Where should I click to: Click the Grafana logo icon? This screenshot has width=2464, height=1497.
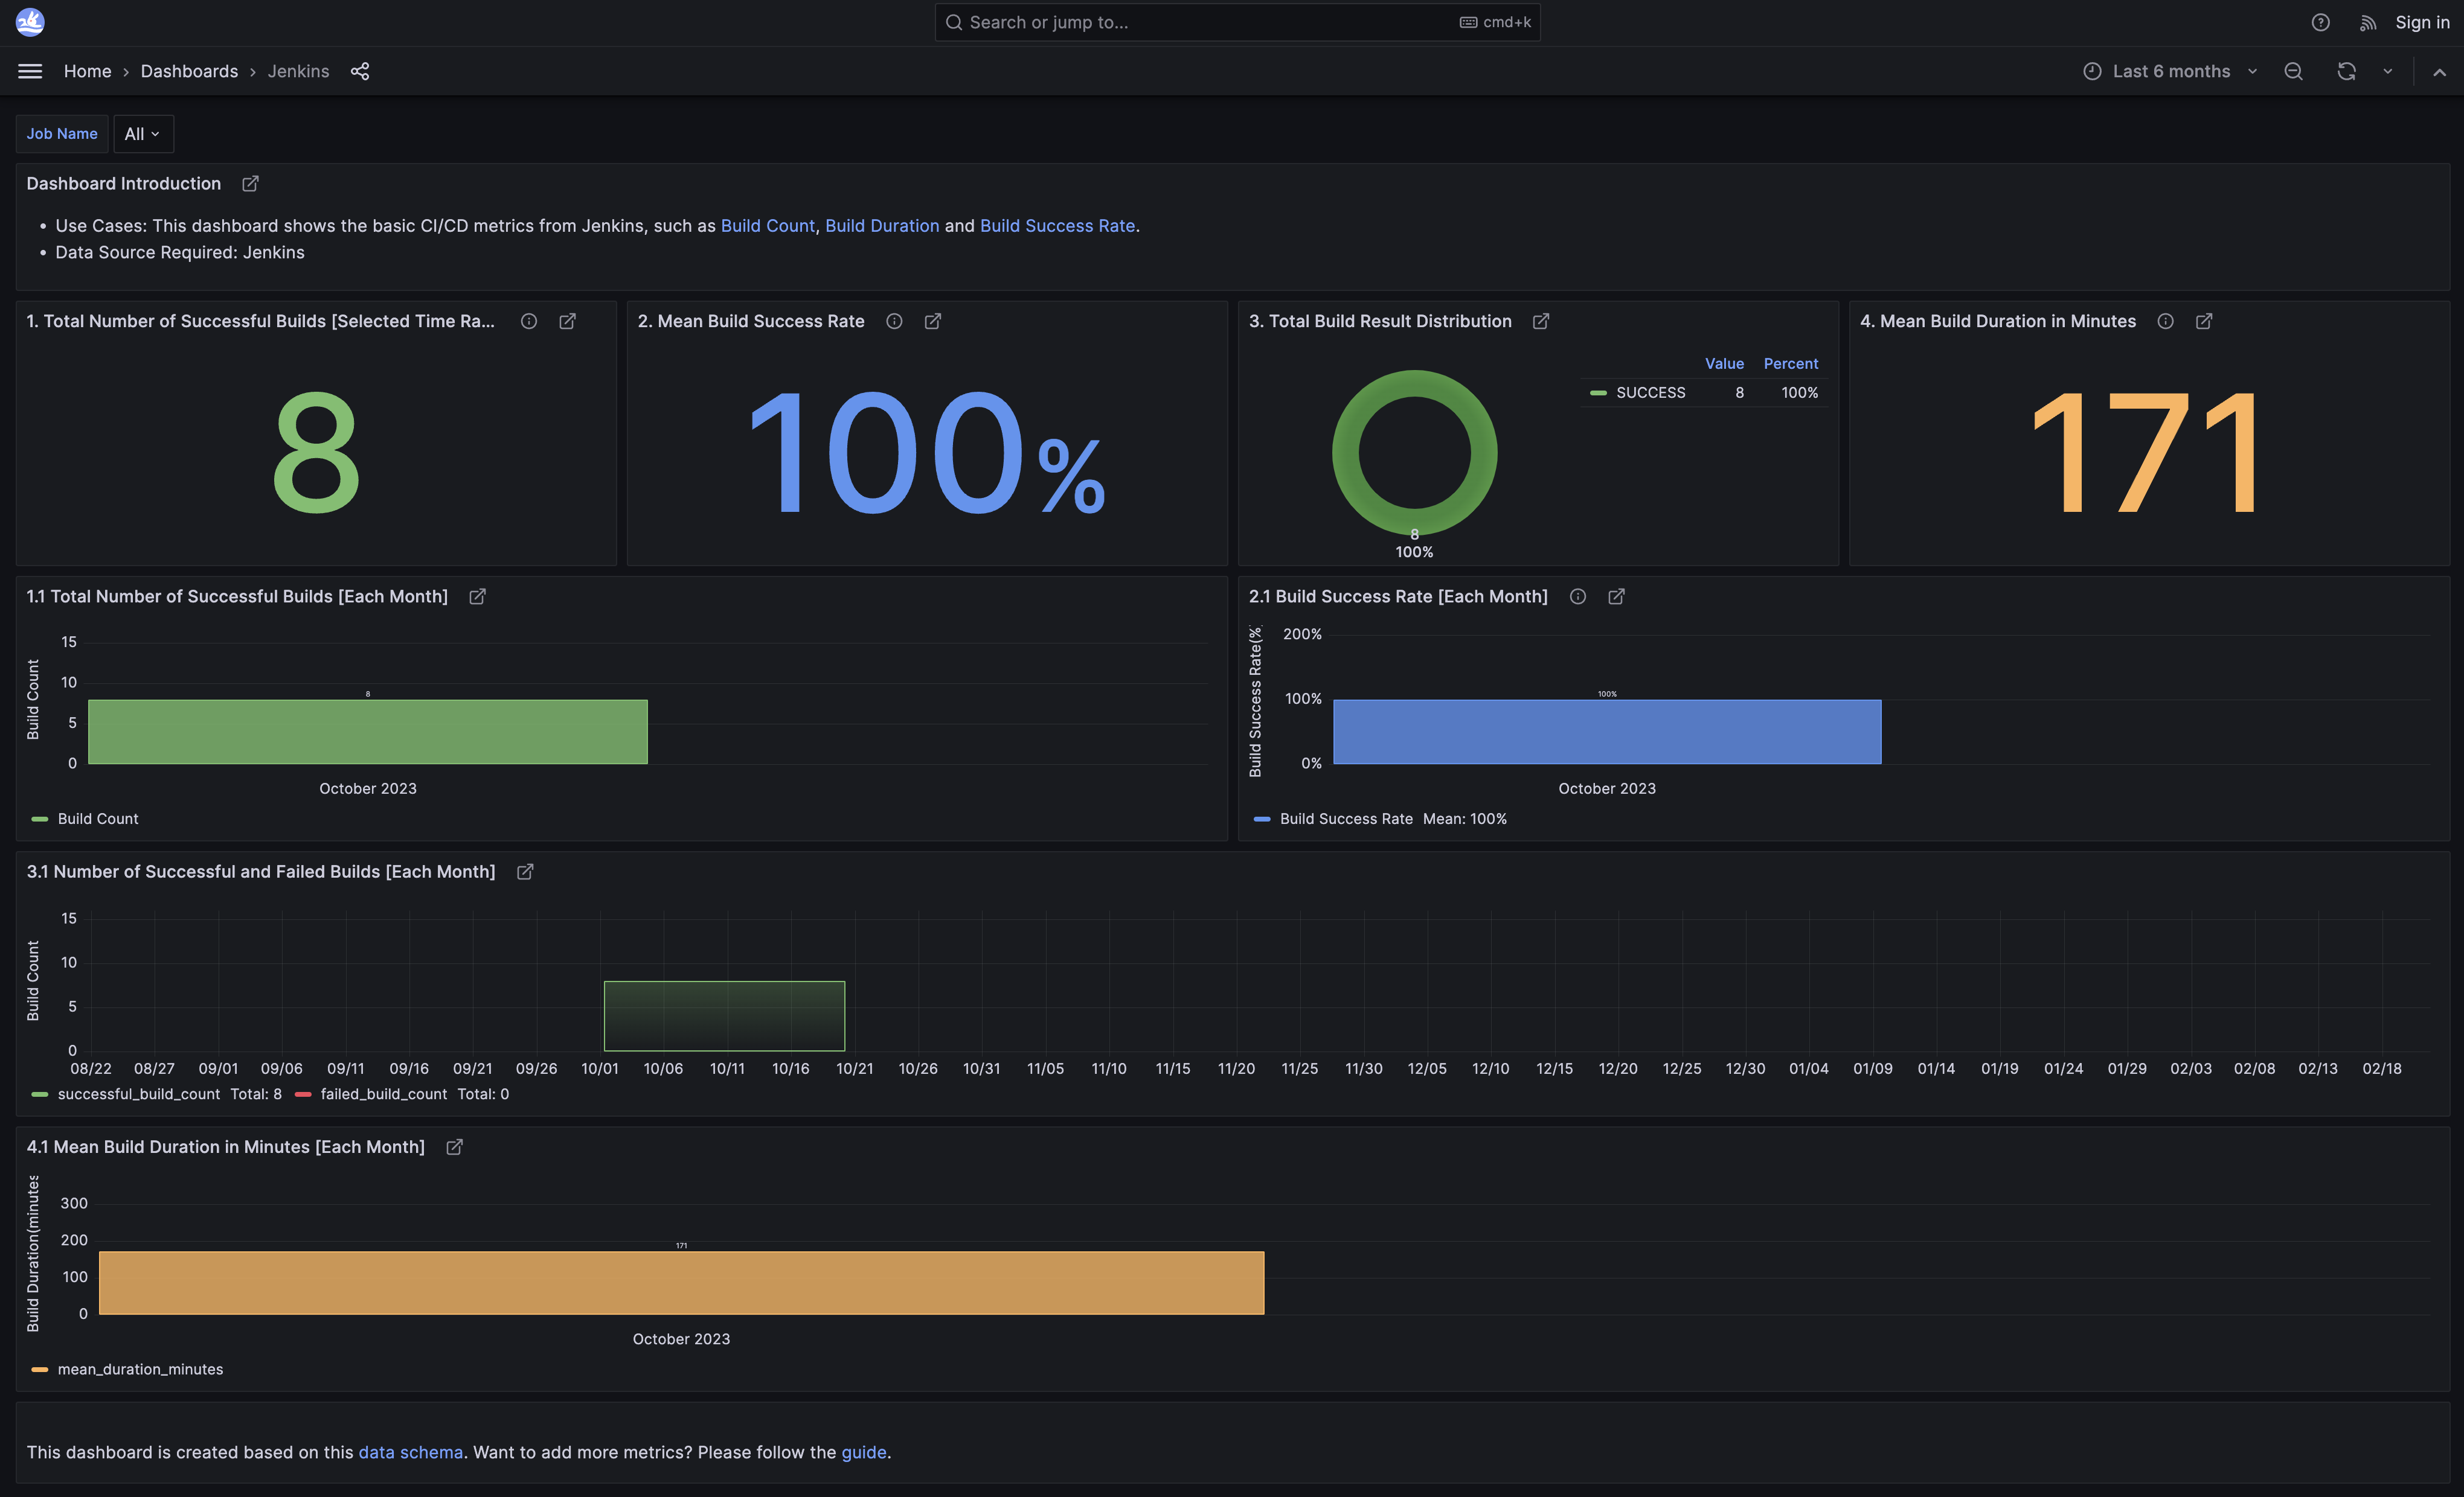30,22
